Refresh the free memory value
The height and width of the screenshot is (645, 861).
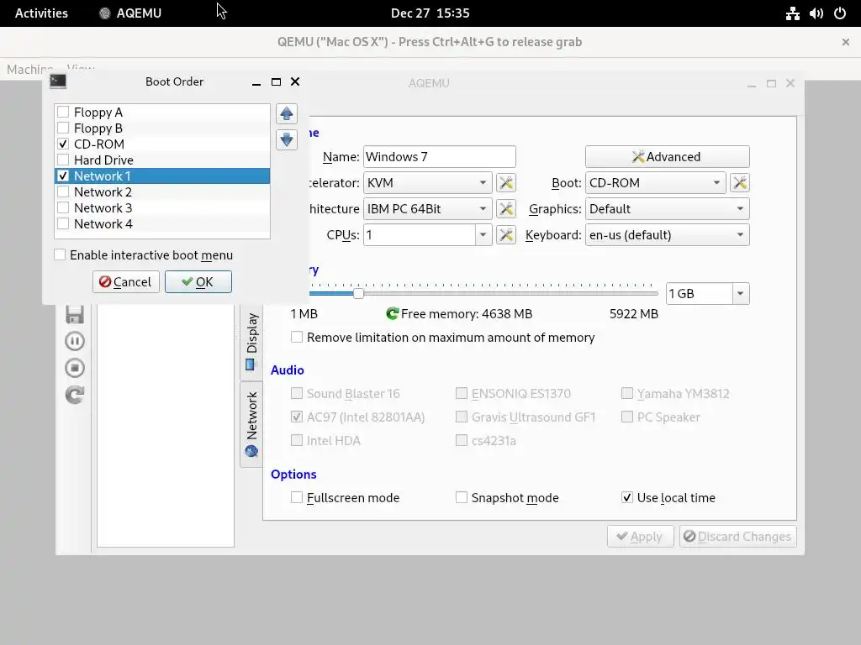[392, 314]
